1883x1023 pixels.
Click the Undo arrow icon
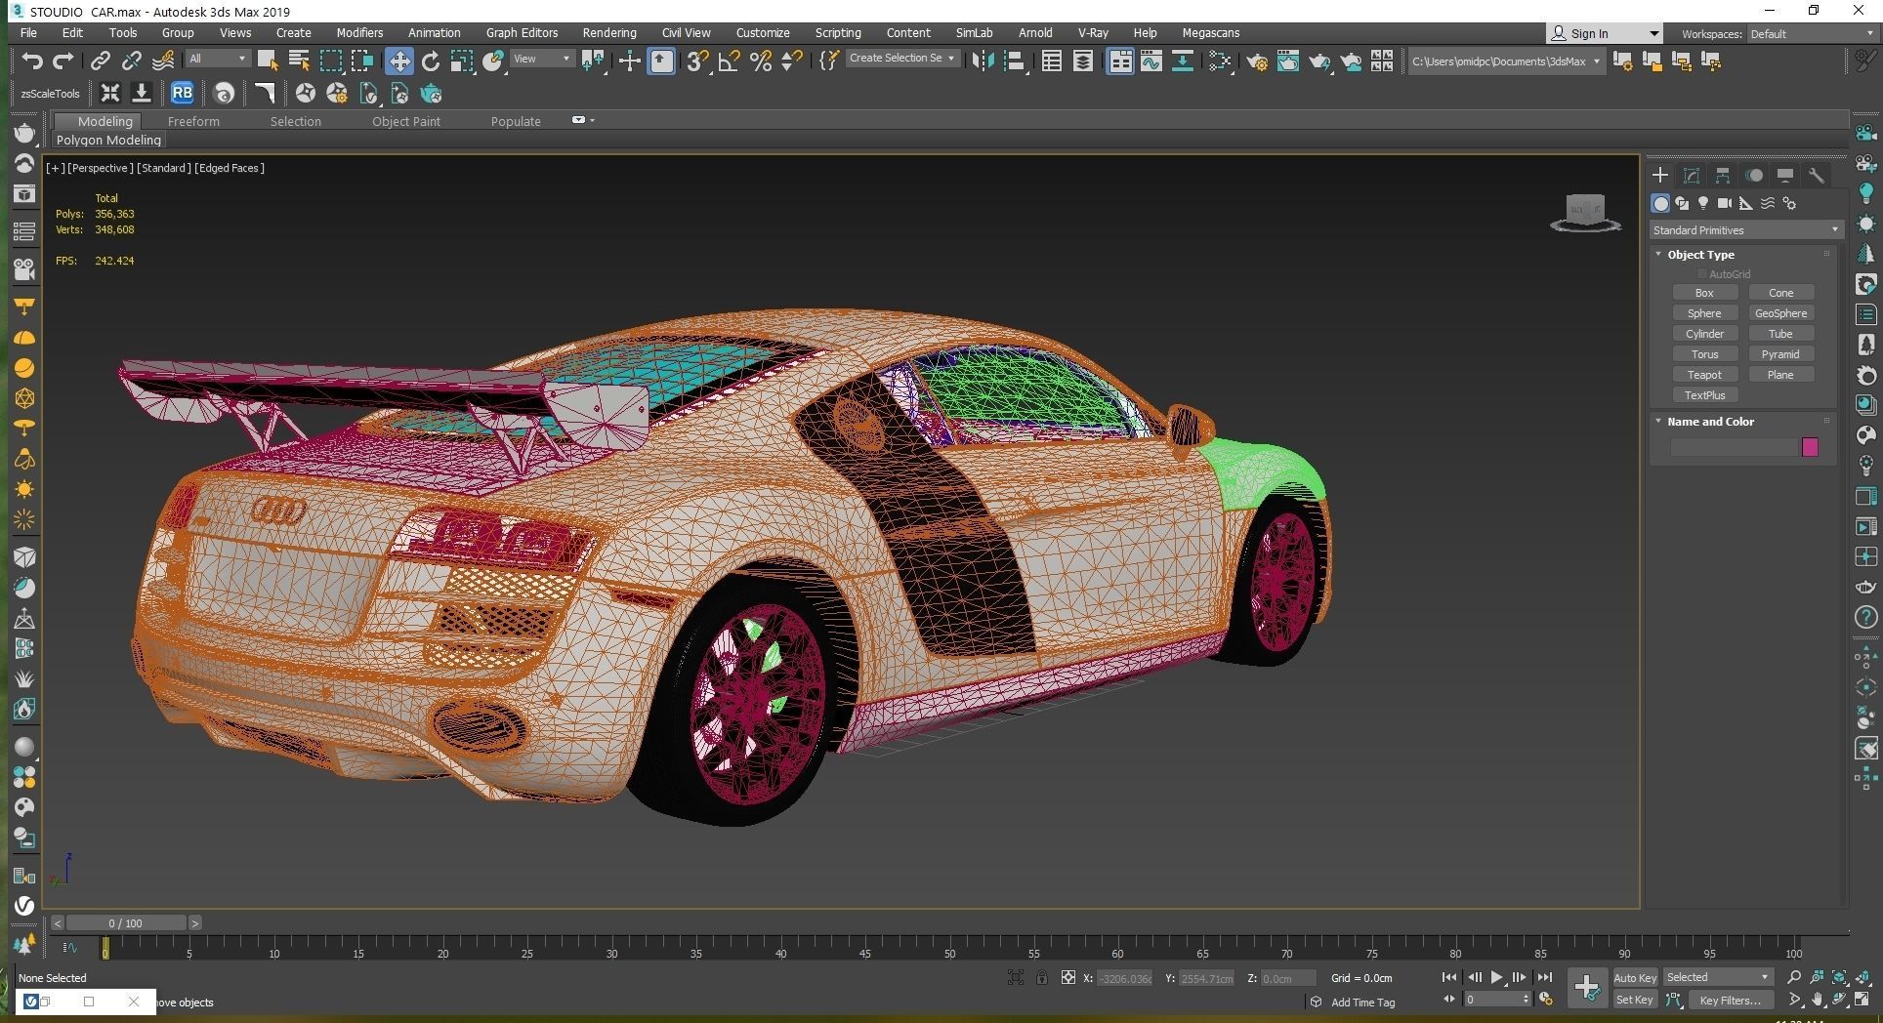(32, 61)
